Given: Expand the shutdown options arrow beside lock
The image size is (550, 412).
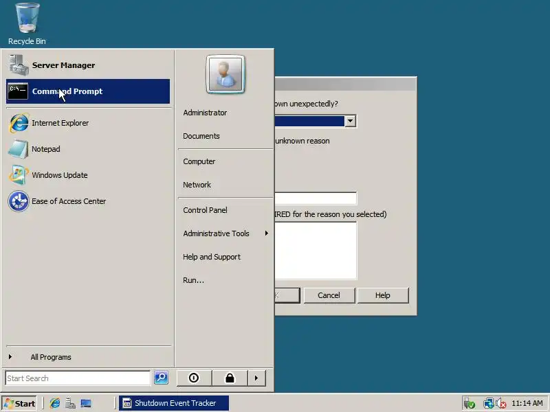Looking at the screenshot, I should tap(256, 378).
